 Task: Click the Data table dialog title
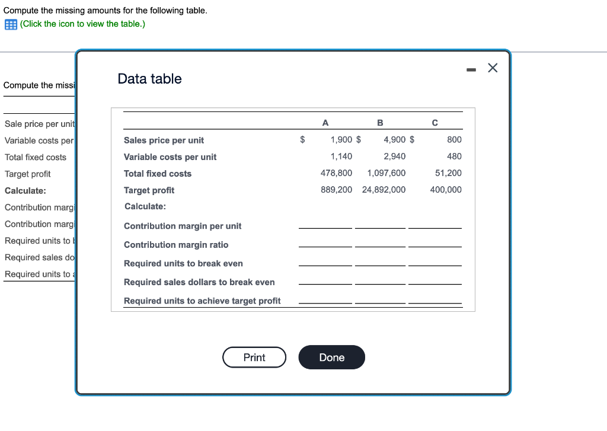click(149, 78)
